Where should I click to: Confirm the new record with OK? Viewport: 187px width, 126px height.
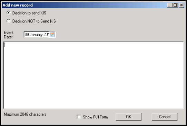(129, 117)
